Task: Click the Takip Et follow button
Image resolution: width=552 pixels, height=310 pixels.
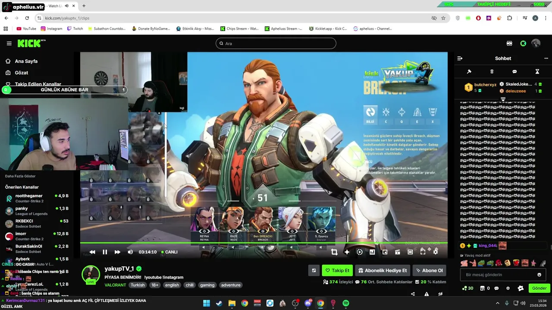Action: coord(337,270)
